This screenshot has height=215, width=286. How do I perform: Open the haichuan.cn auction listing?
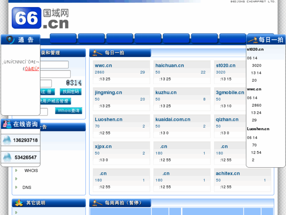click(170, 65)
